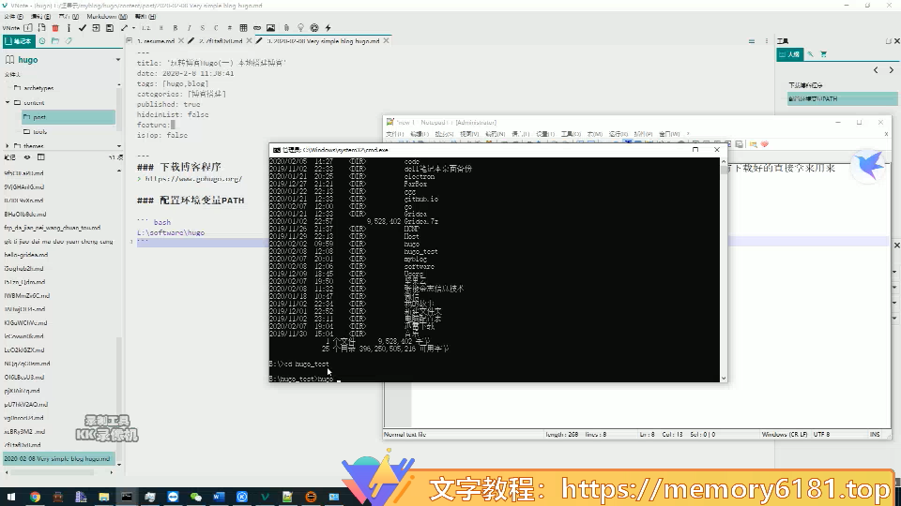
Task: Click the expand mode arrow icon in VNote toolbar
Action: point(124,27)
